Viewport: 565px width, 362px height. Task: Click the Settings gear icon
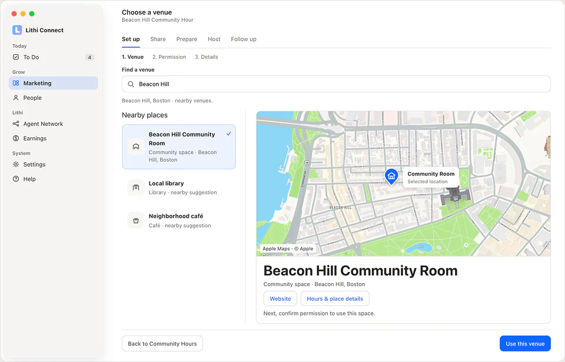(16, 164)
